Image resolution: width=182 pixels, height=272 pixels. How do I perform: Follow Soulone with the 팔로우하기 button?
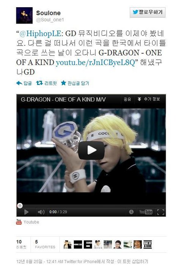tap(147, 12)
